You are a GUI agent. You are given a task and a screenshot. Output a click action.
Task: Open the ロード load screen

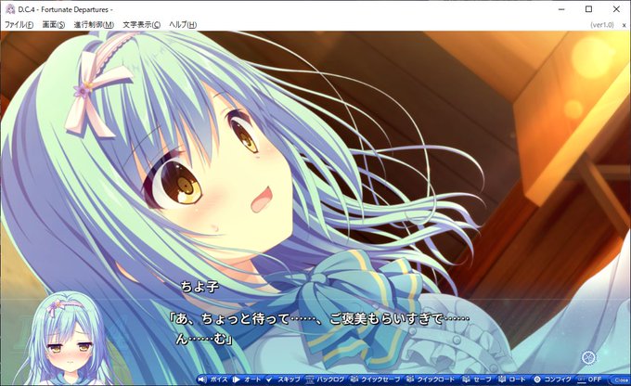pyautogui.click(x=512, y=380)
